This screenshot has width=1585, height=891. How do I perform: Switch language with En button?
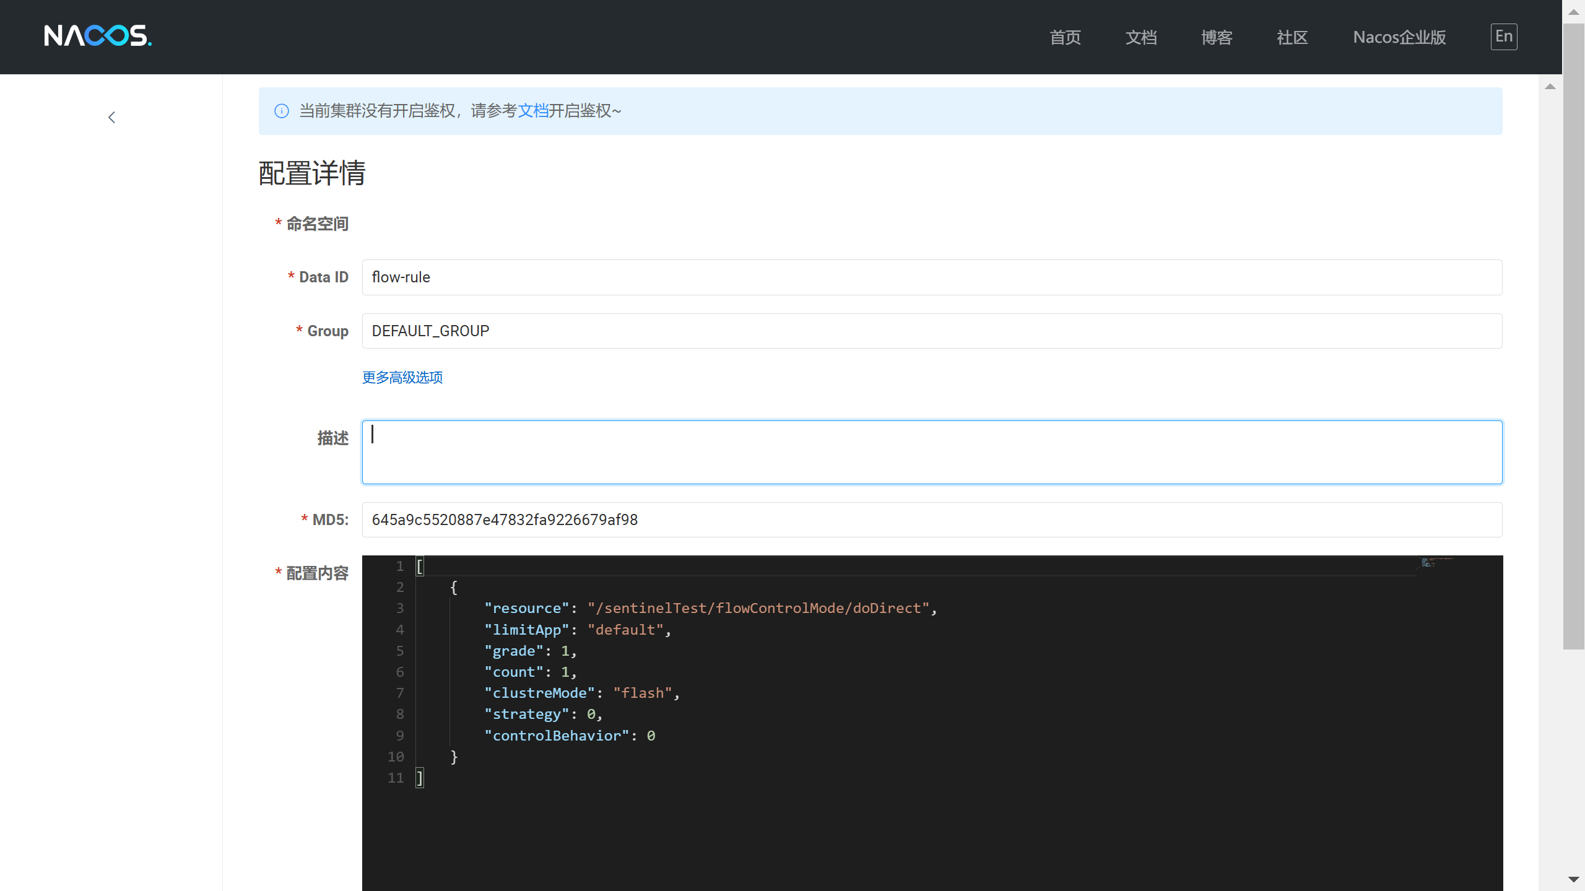(x=1503, y=37)
